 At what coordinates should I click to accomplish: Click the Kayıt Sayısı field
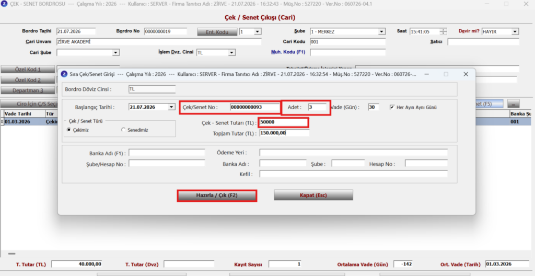click(x=285, y=264)
